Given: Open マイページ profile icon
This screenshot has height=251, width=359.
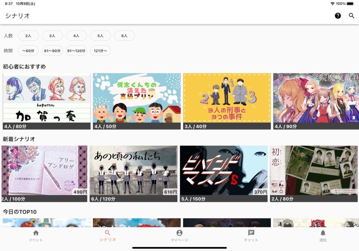Looking at the screenshot, I should click(x=179, y=236).
